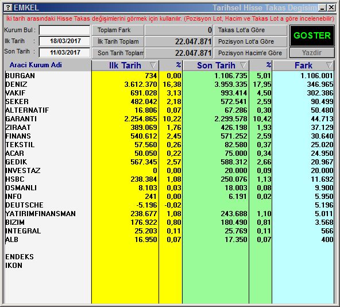Click Ilk Tarih value 2.254.865
This screenshot has width=340, height=307.
(x=141, y=119)
